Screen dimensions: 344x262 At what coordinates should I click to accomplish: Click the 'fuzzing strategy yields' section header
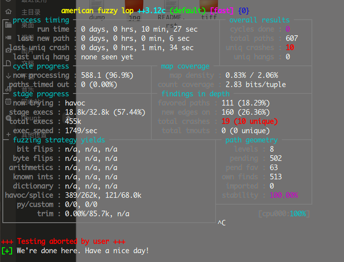tap(59, 140)
